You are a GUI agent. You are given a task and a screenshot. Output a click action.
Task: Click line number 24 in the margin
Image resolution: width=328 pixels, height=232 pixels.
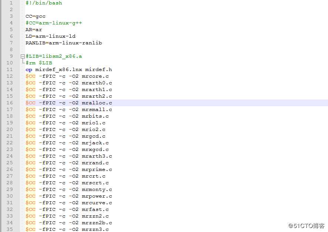point(9,156)
